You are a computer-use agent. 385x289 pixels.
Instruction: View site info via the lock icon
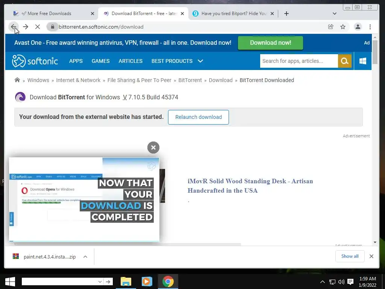[x=52, y=27]
